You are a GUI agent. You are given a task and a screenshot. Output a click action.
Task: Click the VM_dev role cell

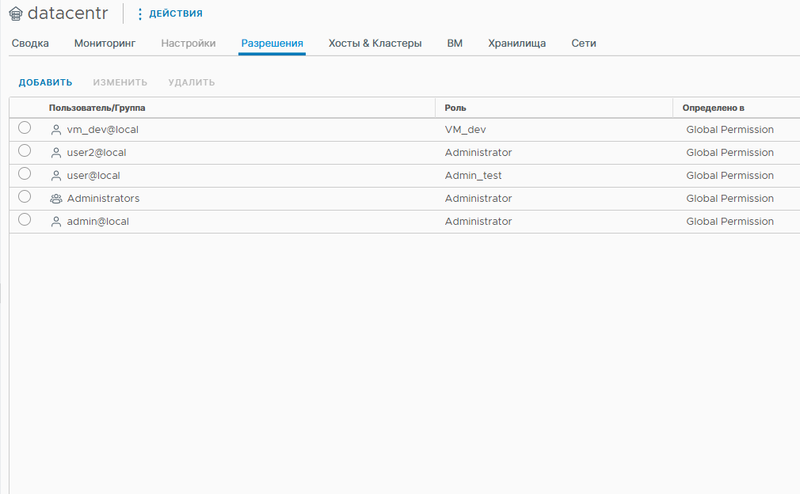click(x=465, y=130)
